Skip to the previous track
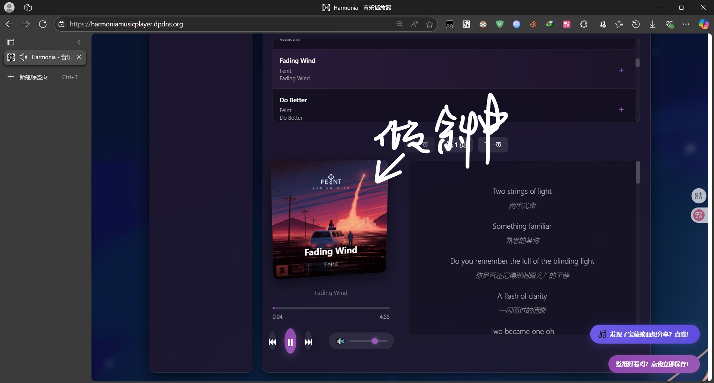 coord(272,342)
